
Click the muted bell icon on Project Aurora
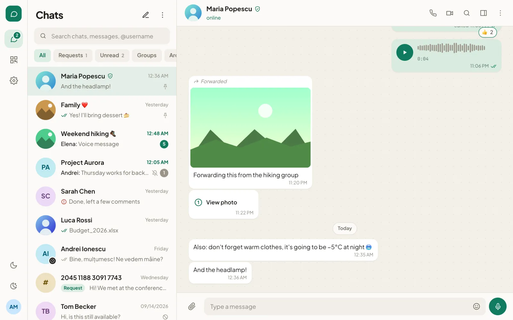click(x=155, y=173)
